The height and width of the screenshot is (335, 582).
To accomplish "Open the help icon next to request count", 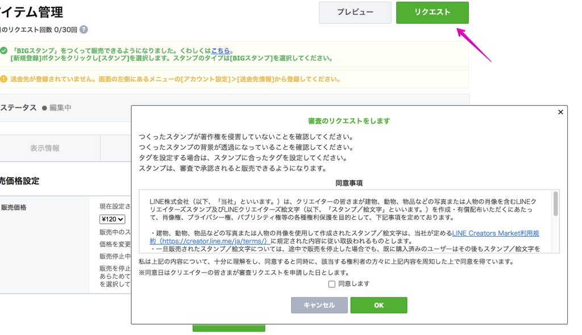I will click(84, 30).
